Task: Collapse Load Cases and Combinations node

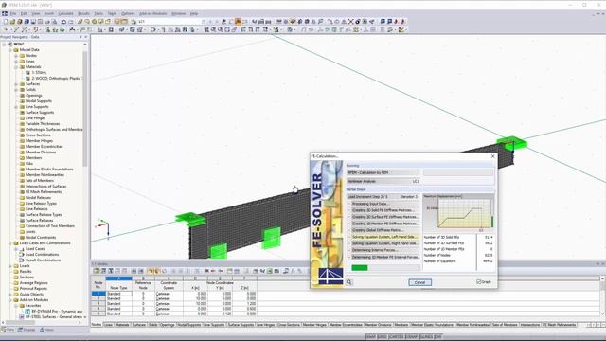Action: click(x=10, y=243)
